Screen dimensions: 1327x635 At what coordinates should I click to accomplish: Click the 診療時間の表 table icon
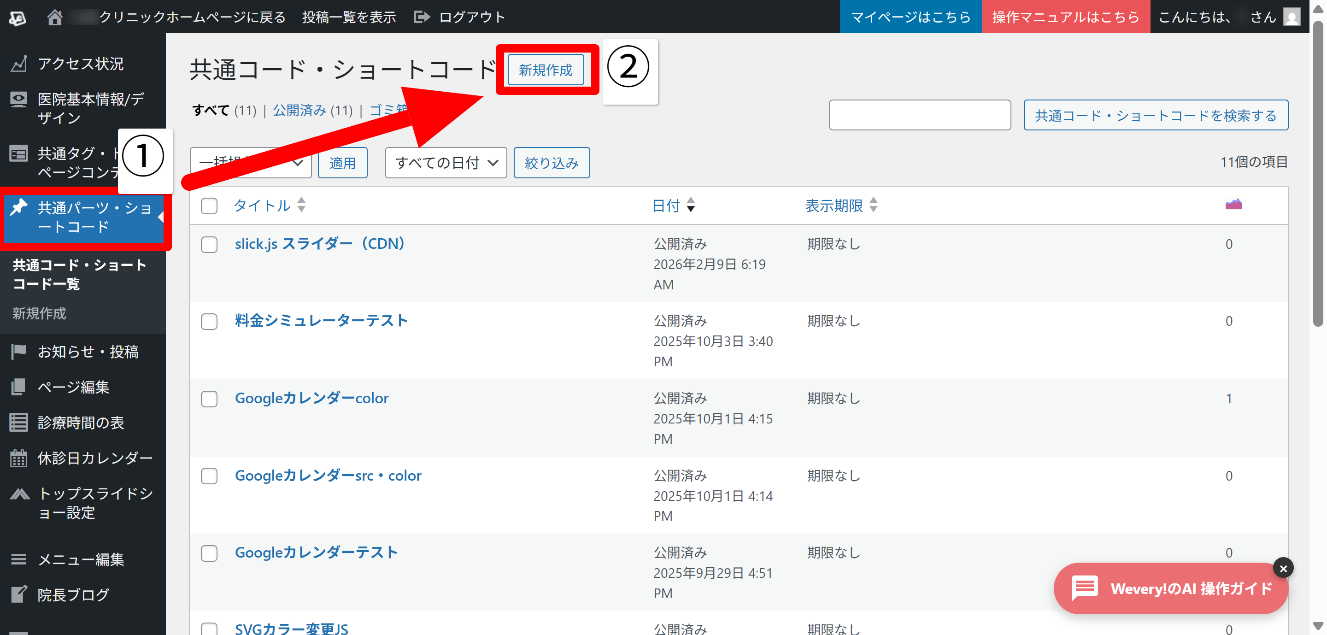pos(18,422)
